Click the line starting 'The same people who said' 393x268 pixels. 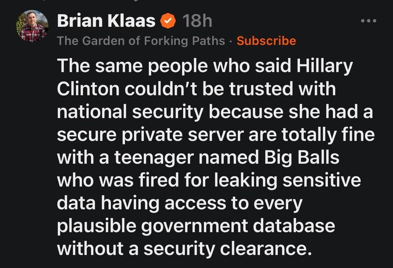tap(205, 66)
